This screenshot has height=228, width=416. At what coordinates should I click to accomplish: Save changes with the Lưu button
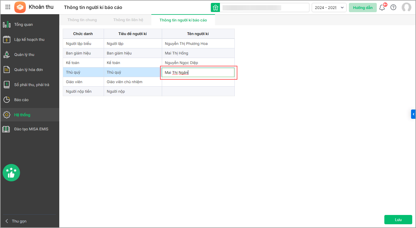[x=398, y=220]
